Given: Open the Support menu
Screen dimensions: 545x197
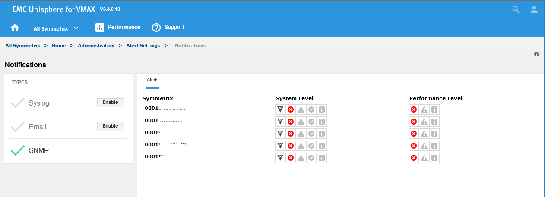Looking at the screenshot, I should [168, 27].
